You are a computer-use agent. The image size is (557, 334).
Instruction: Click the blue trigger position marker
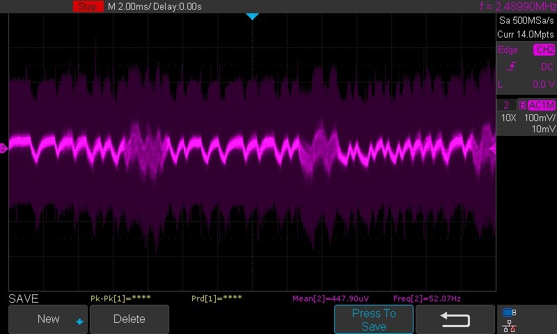(252, 16)
